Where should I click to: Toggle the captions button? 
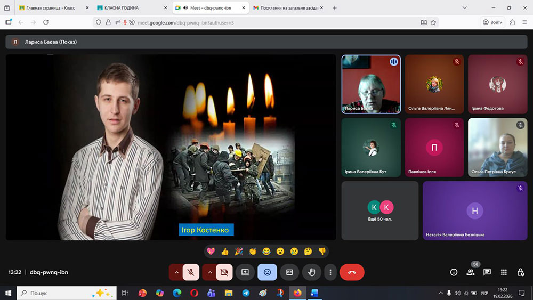click(x=289, y=272)
